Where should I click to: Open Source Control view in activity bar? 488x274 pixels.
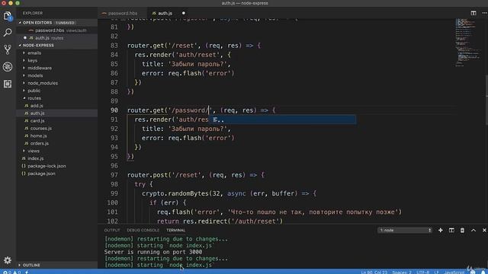point(8,49)
